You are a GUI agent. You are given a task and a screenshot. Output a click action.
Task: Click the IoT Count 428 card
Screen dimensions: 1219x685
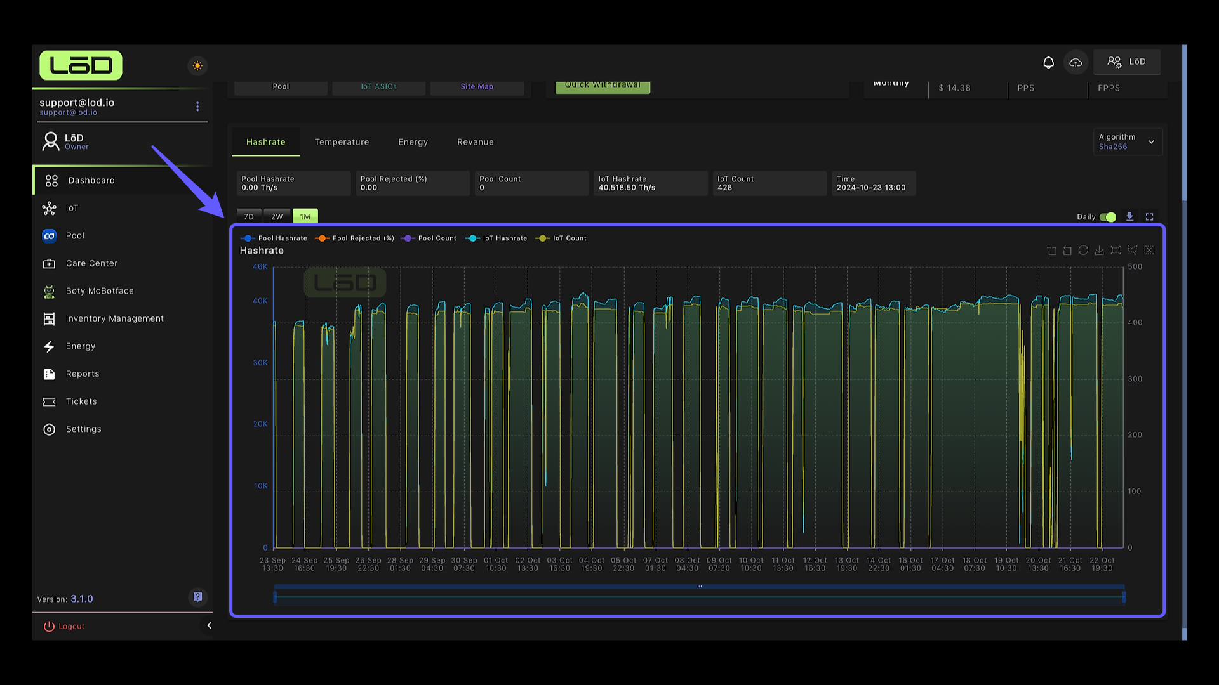770,183
